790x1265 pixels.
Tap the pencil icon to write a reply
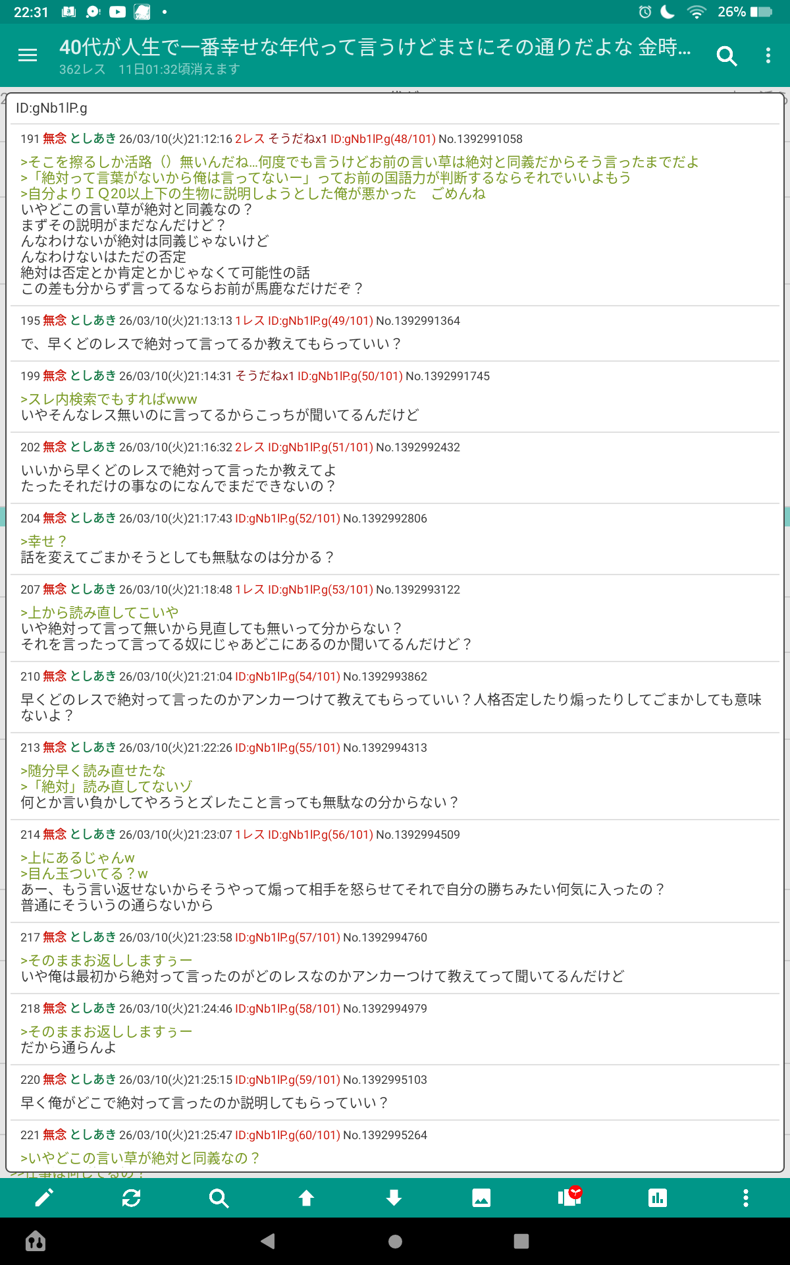click(x=44, y=1198)
